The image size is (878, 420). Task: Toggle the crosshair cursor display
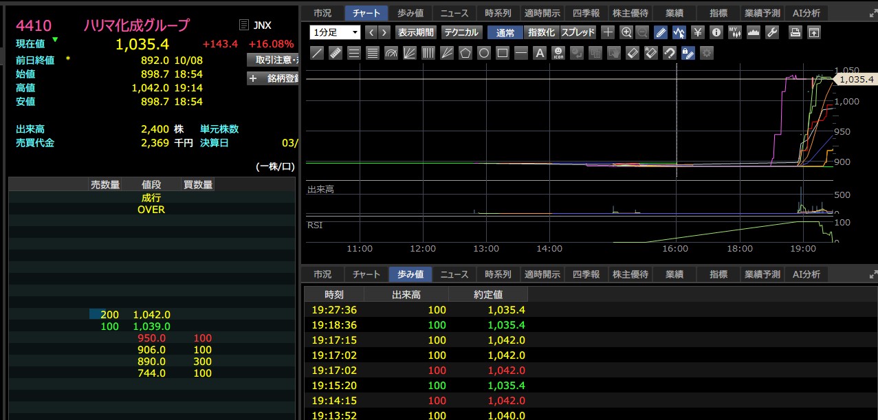[607, 32]
